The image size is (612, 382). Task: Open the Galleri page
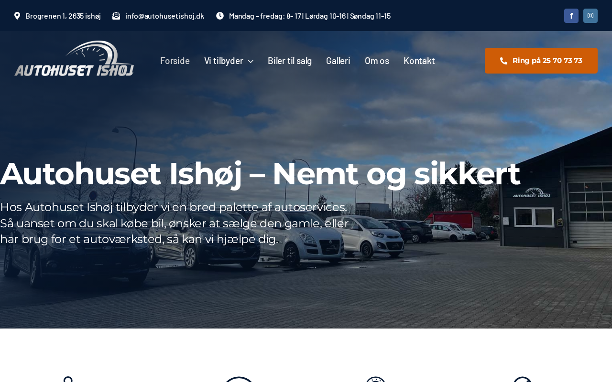click(338, 61)
